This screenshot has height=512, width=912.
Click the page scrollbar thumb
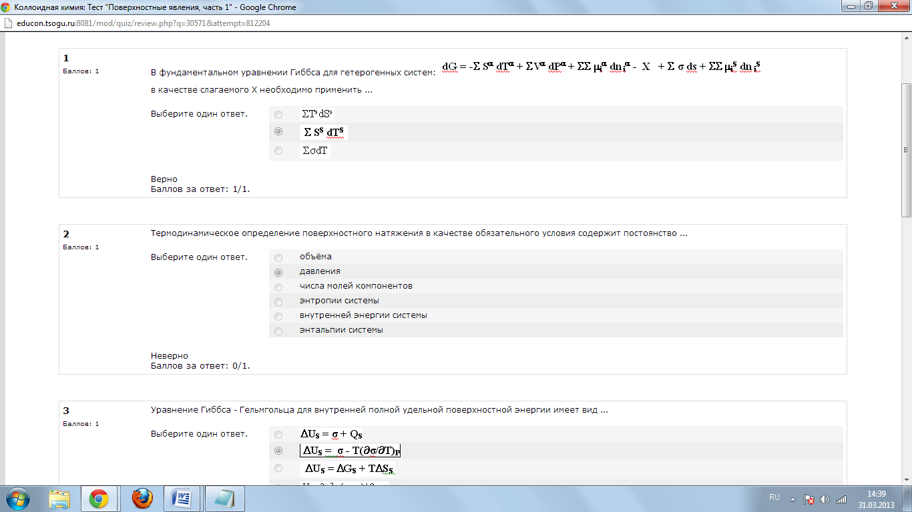907,150
